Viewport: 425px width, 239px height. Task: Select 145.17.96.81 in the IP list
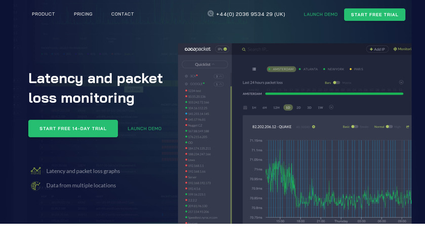click(197, 119)
